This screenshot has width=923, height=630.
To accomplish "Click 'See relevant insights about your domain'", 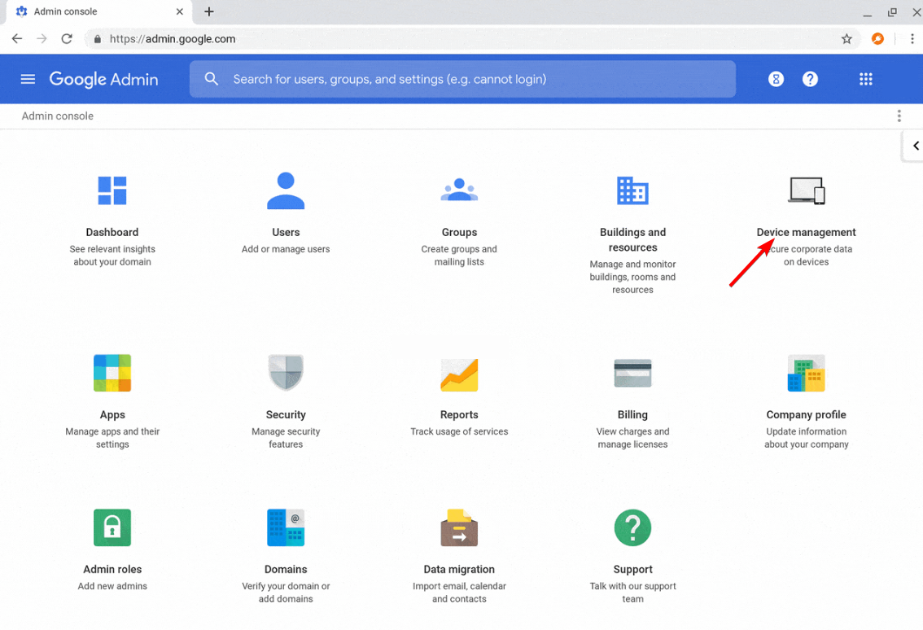I will pos(112,256).
